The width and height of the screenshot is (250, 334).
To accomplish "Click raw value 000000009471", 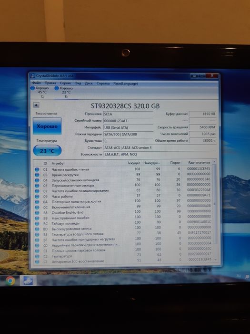I will point(199,195).
